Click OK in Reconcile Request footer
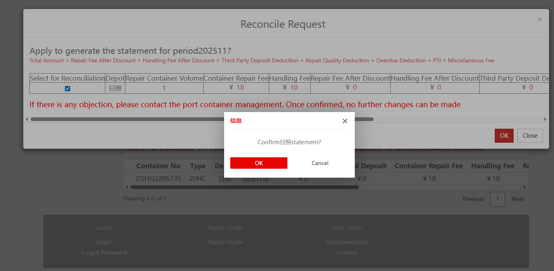The width and height of the screenshot is (554, 271). click(504, 136)
